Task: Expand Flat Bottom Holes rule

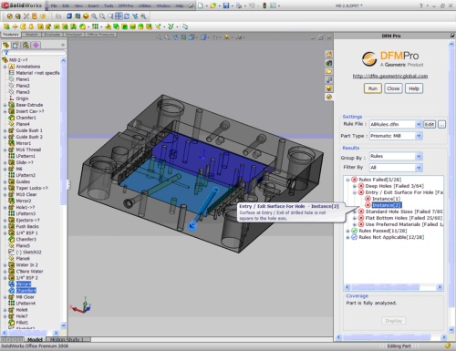Action: (x=354, y=218)
